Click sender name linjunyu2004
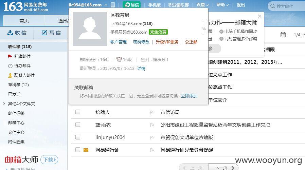This screenshot has width=305, height=170. pyautogui.click(x=110, y=137)
